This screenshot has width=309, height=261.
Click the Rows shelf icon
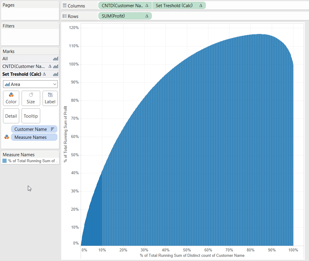[x=64, y=16]
